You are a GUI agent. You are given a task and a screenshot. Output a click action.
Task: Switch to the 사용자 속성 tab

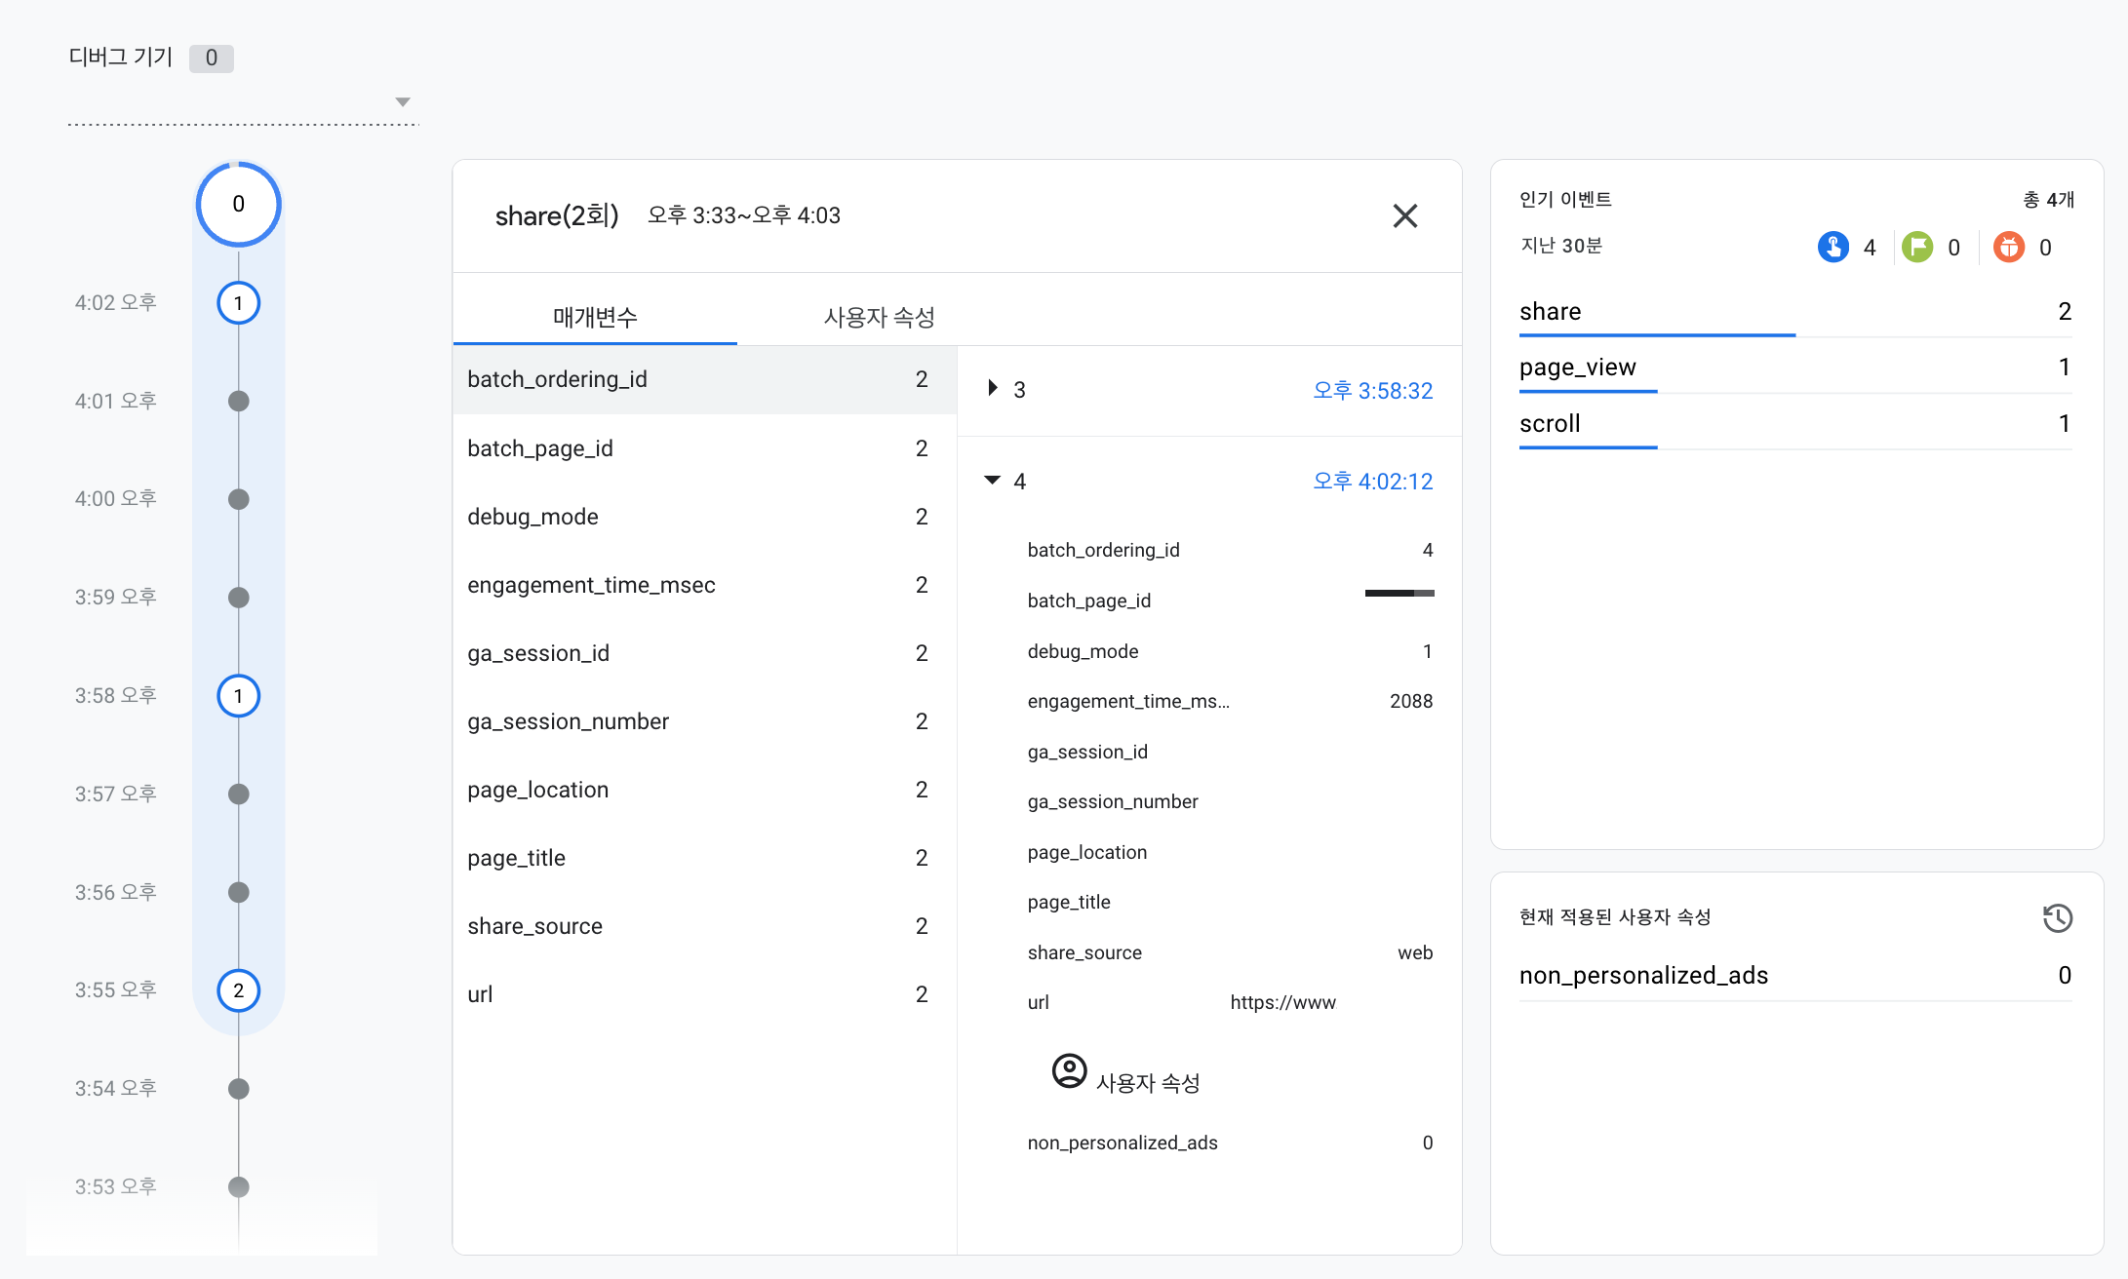879,317
